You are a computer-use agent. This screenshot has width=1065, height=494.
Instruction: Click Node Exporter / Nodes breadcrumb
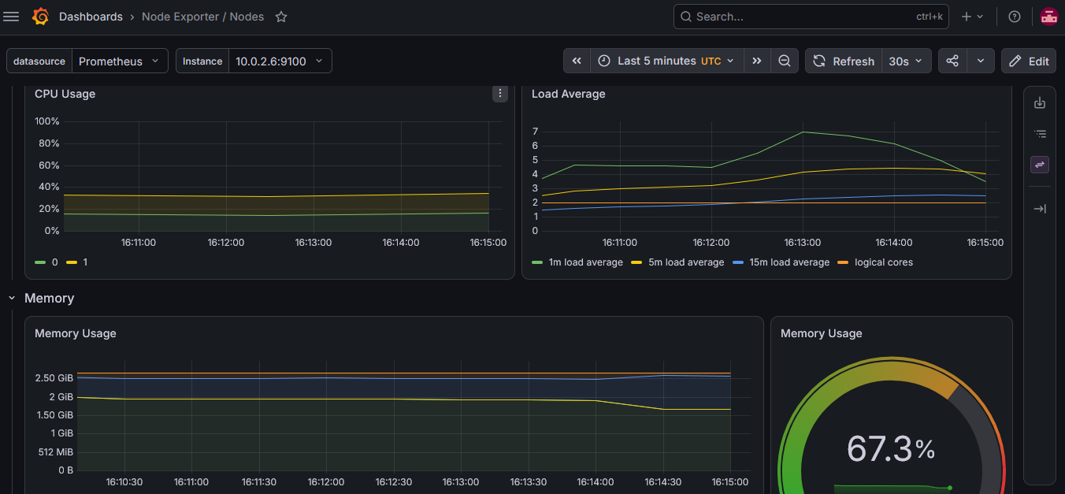point(202,17)
